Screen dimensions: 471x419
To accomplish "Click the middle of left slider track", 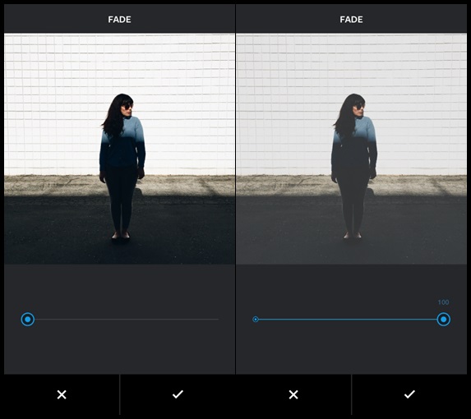I will pyautogui.click(x=127, y=320).
